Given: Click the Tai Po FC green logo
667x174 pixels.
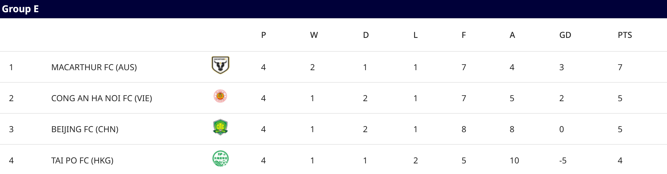Looking at the screenshot, I should (x=220, y=159).
